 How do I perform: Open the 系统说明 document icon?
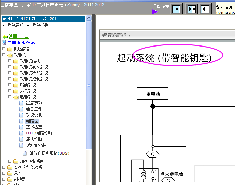21,115
